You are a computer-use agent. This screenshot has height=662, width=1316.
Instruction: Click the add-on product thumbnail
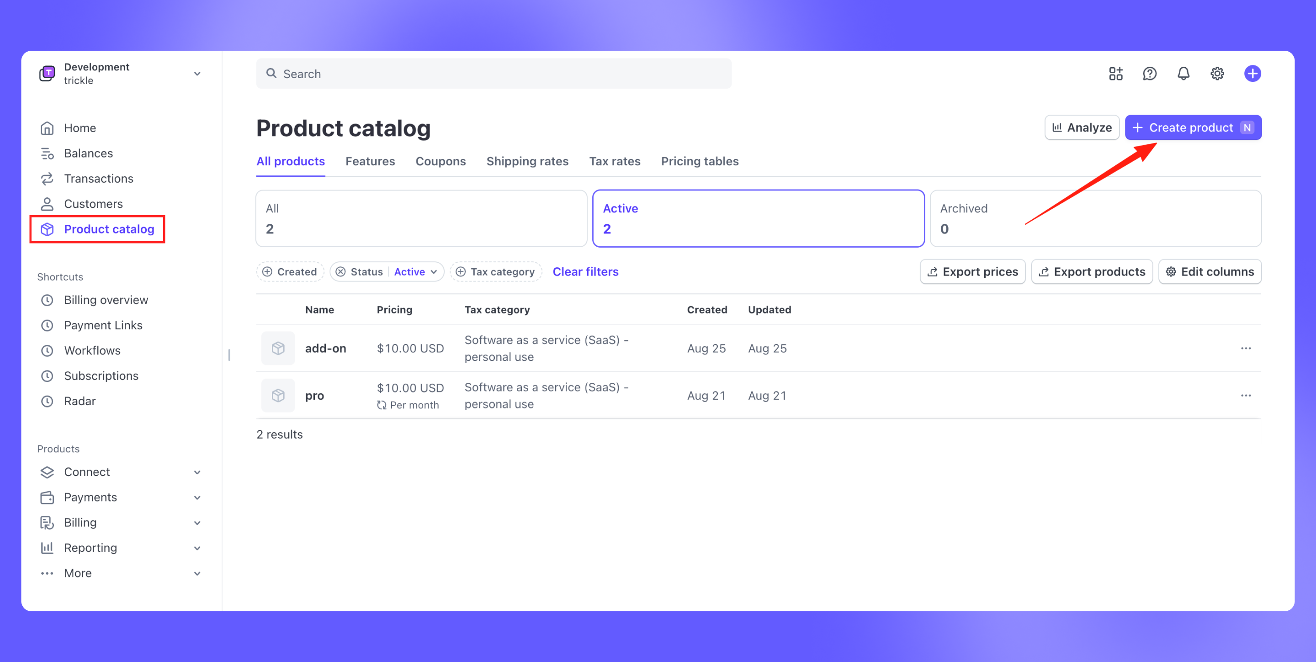(x=278, y=349)
